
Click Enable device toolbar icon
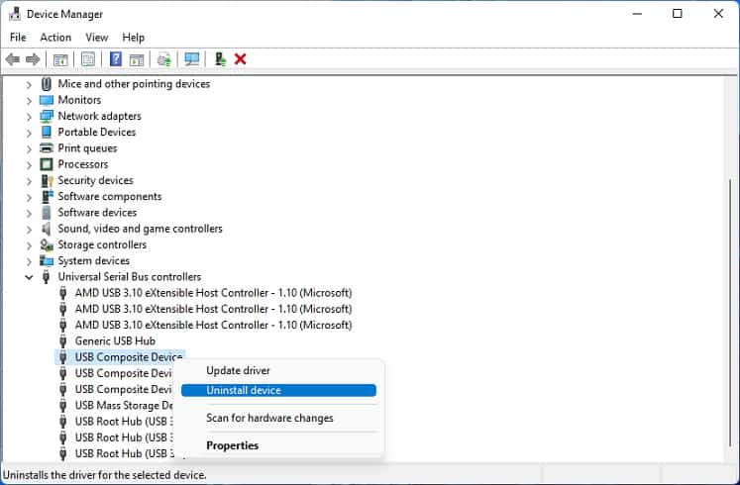[220, 59]
